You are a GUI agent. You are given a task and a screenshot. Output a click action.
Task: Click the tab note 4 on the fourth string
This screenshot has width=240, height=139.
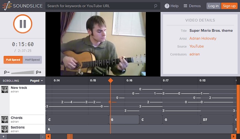[71, 102]
